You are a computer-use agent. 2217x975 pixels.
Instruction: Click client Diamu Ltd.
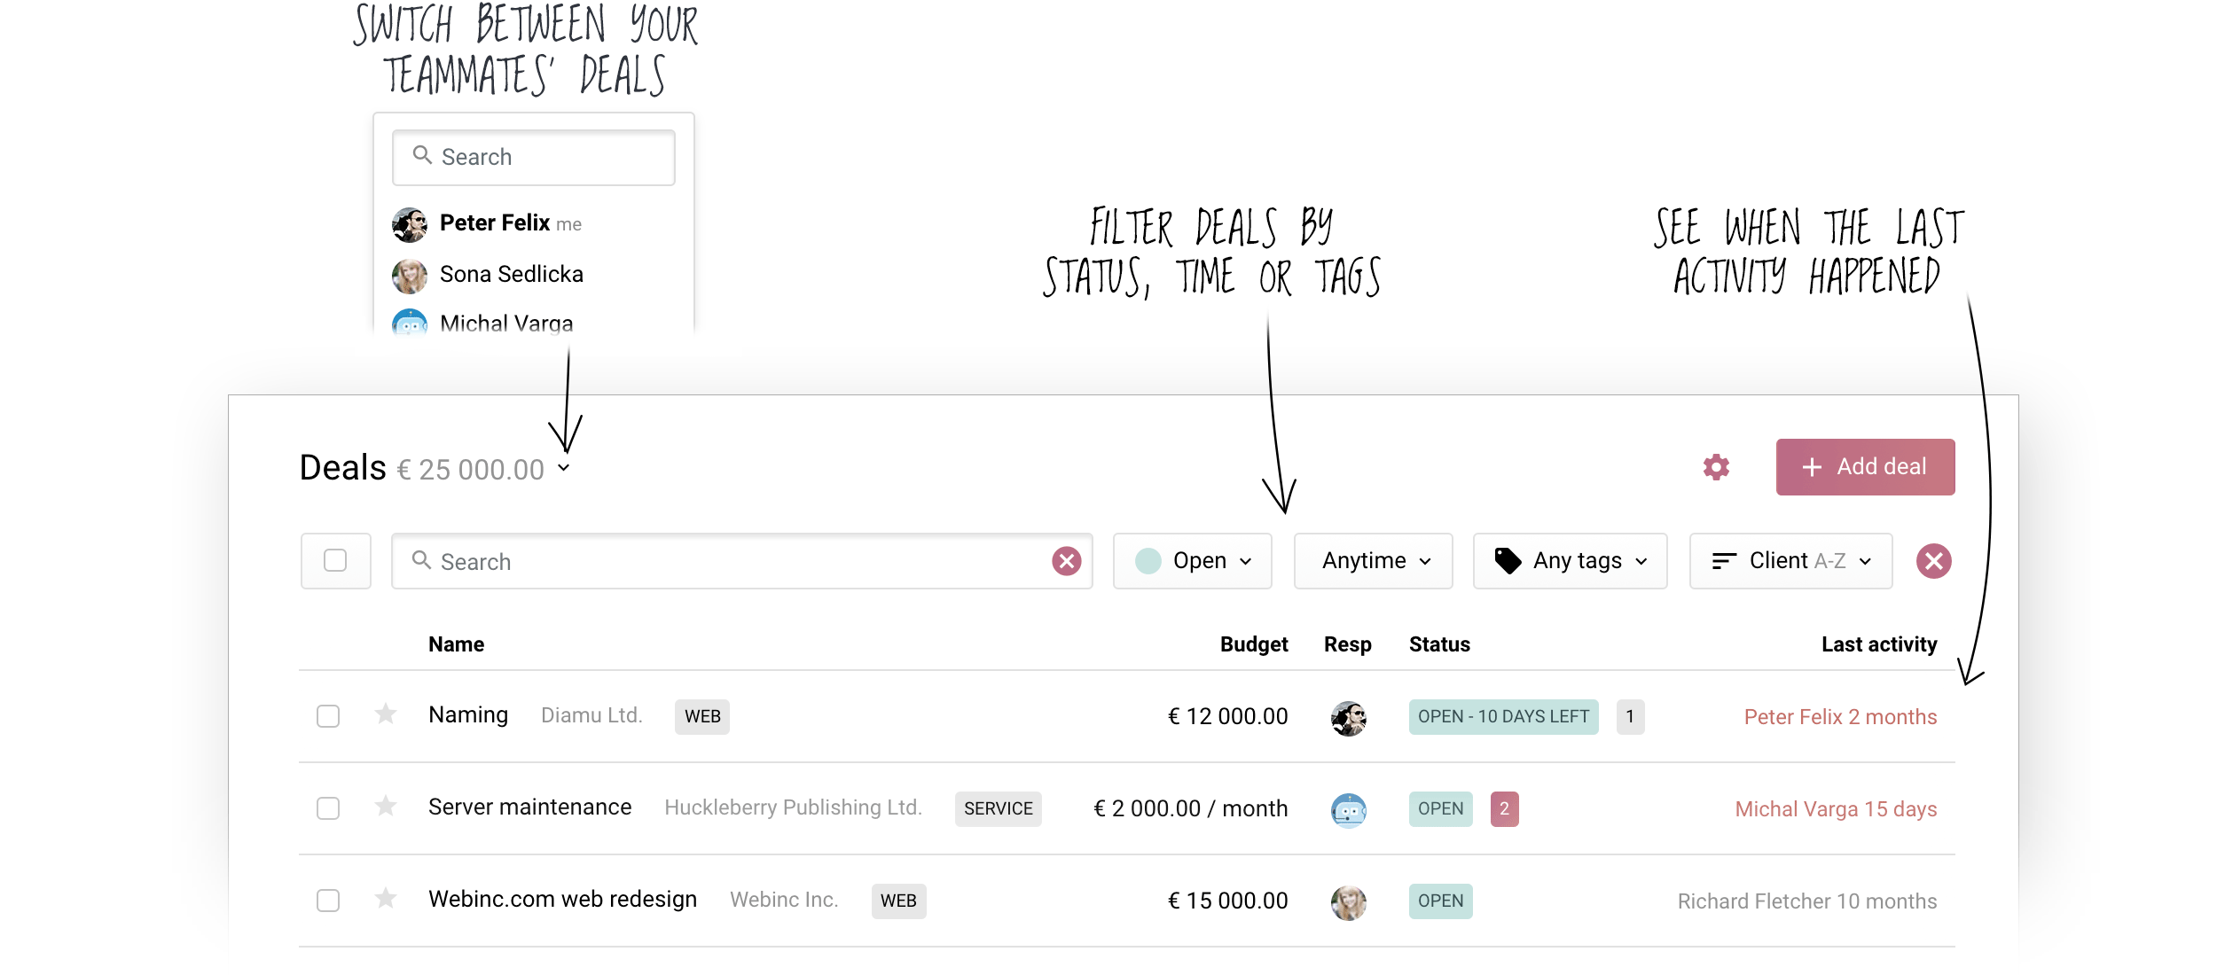click(592, 715)
